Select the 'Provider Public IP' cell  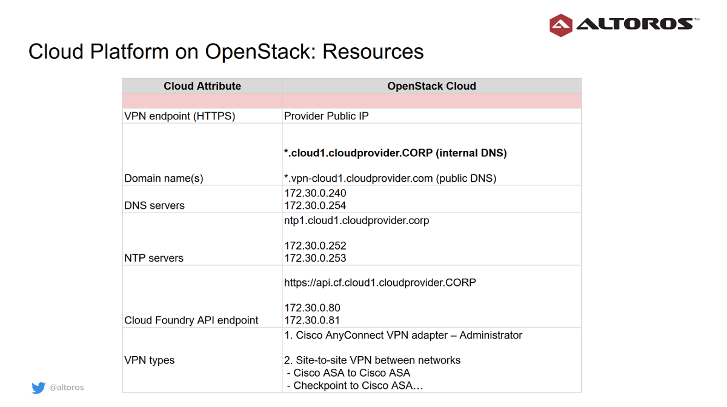pos(431,116)
